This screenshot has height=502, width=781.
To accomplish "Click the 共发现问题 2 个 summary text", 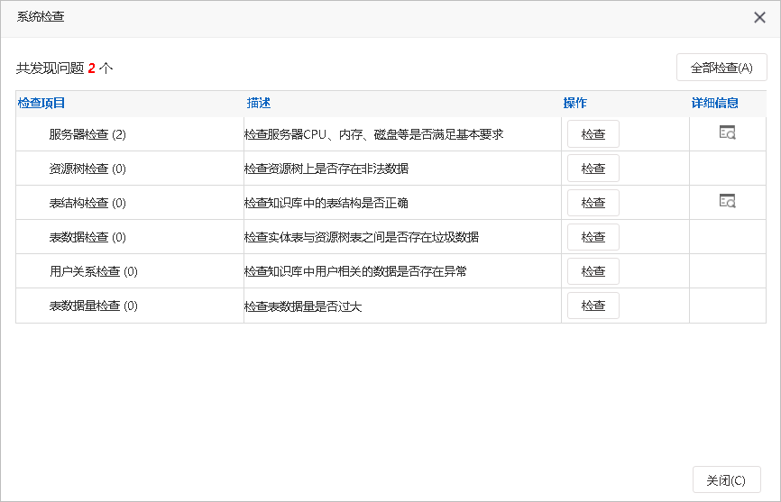I will [x=64, y=68].
